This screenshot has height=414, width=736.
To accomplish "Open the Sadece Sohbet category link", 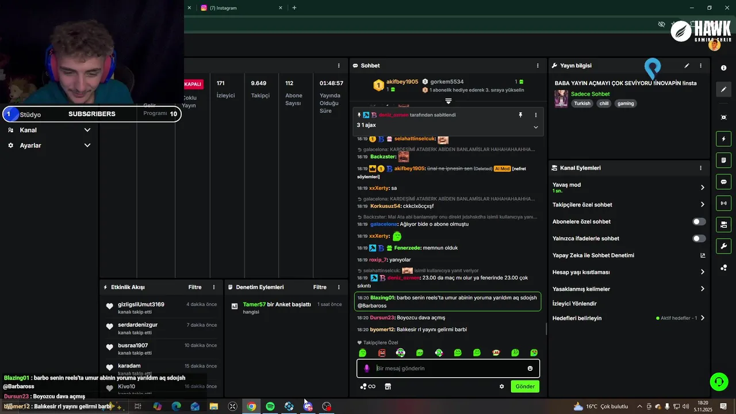I will point(590,94).
